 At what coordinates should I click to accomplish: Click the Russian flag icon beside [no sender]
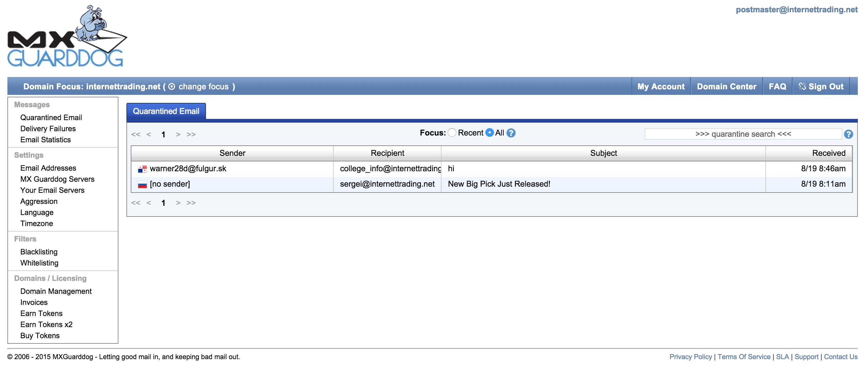[x=142, y=184]
